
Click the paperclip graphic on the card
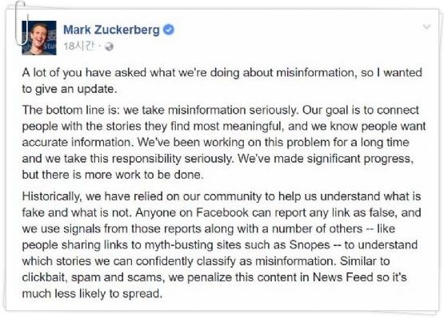[22, 23]
